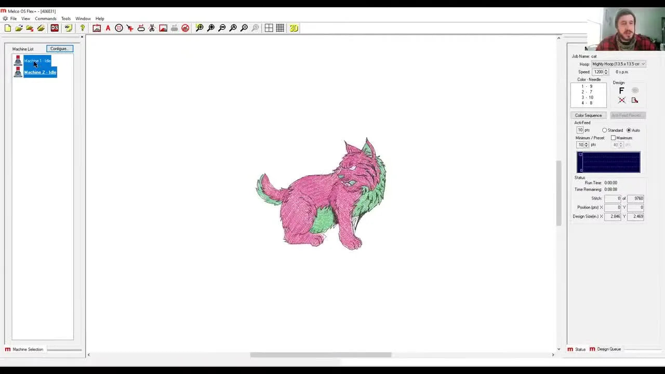The image size is (665, 374).
Task: Select the Auto Acti-Feed radio button
Action: 629,130
